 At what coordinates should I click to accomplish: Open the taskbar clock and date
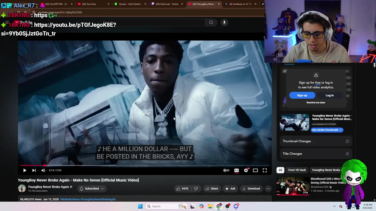click(x=368, y=206)
